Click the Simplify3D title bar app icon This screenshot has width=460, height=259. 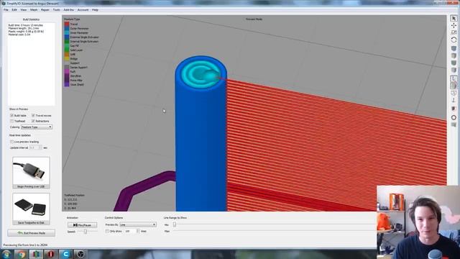(4, 3)
